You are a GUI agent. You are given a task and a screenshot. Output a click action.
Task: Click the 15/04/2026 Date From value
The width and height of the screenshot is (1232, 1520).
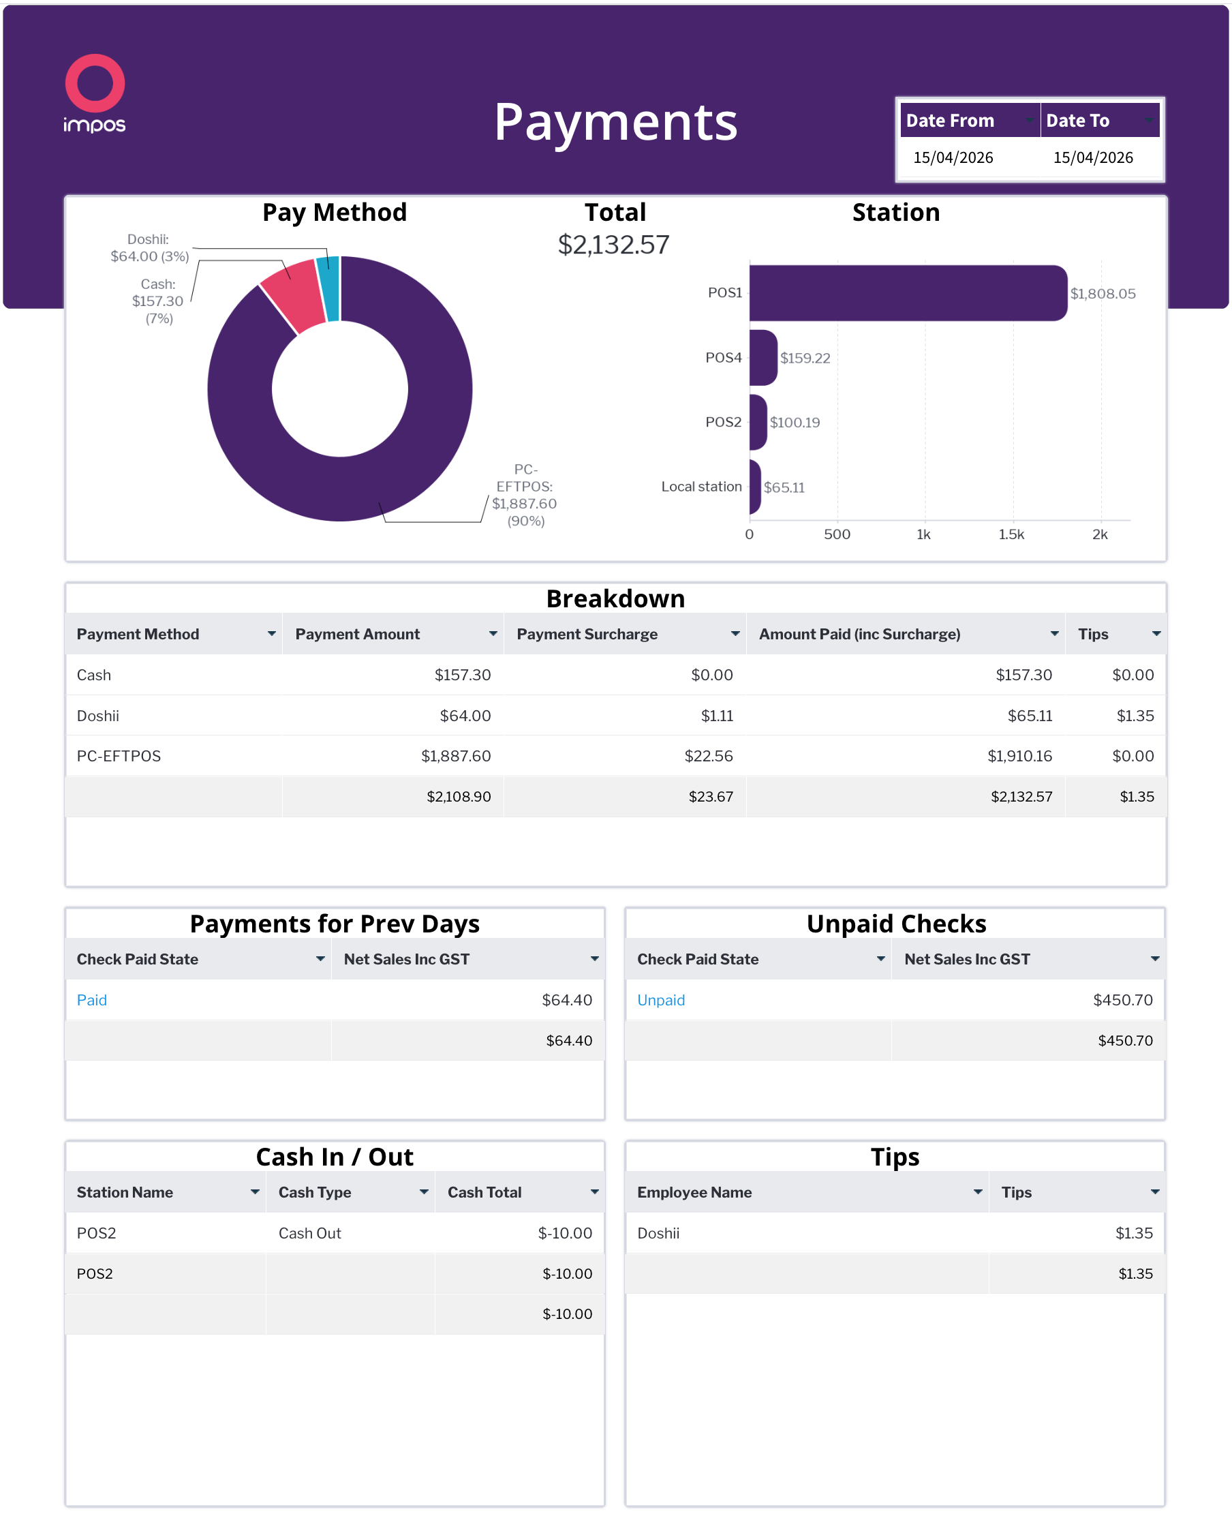(x=953, y=157)
